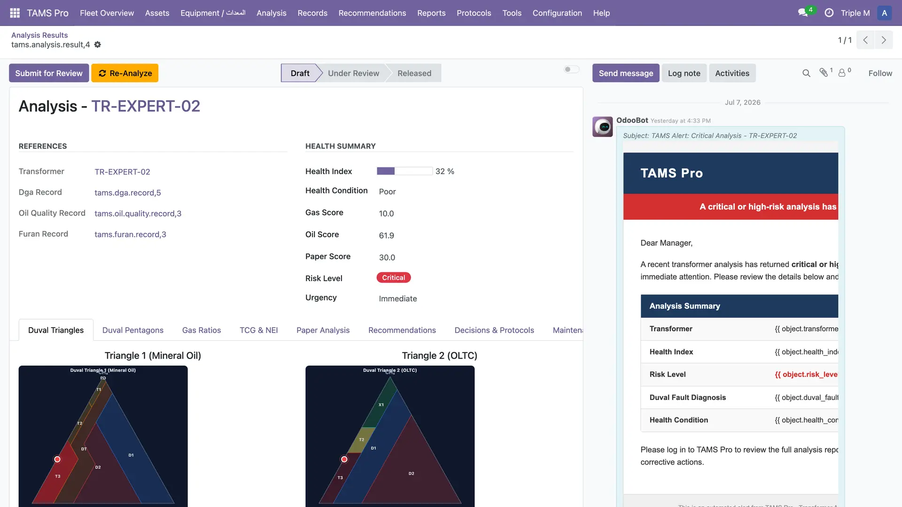Search messages with the magnifier icon

[x=806, y=73]
